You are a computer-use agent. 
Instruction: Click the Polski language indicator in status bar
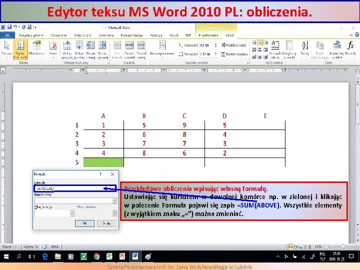click(x=55, y=247)
